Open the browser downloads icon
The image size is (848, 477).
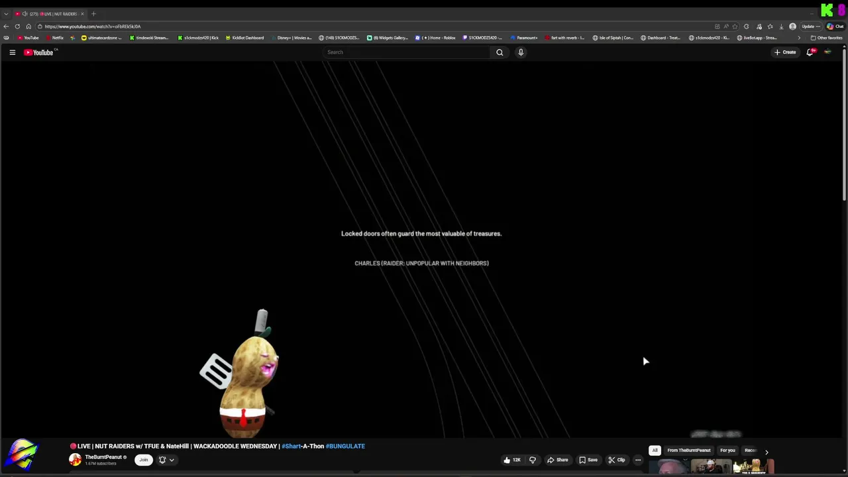tap(781, 26)
